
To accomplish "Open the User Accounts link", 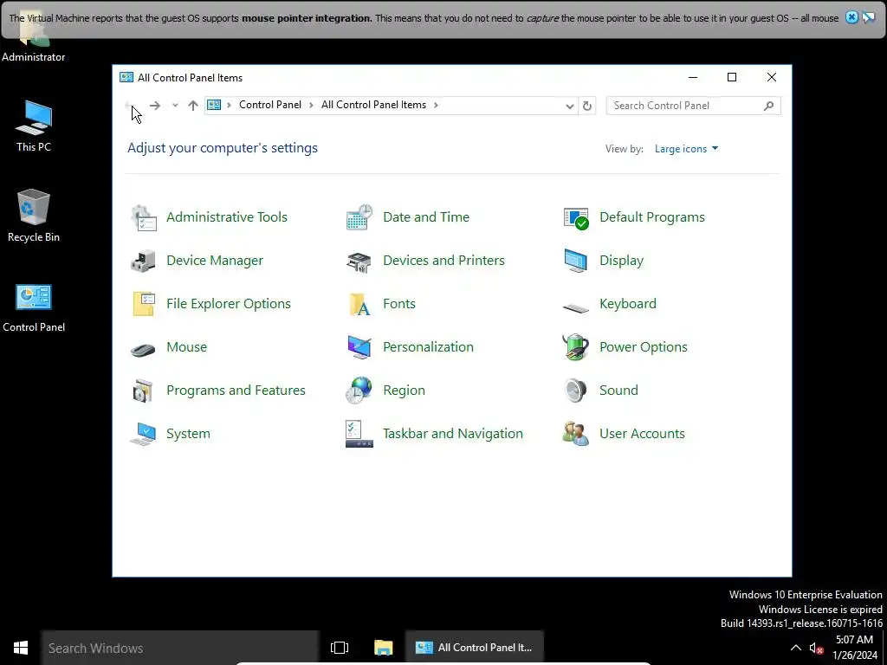I will 642,434.
